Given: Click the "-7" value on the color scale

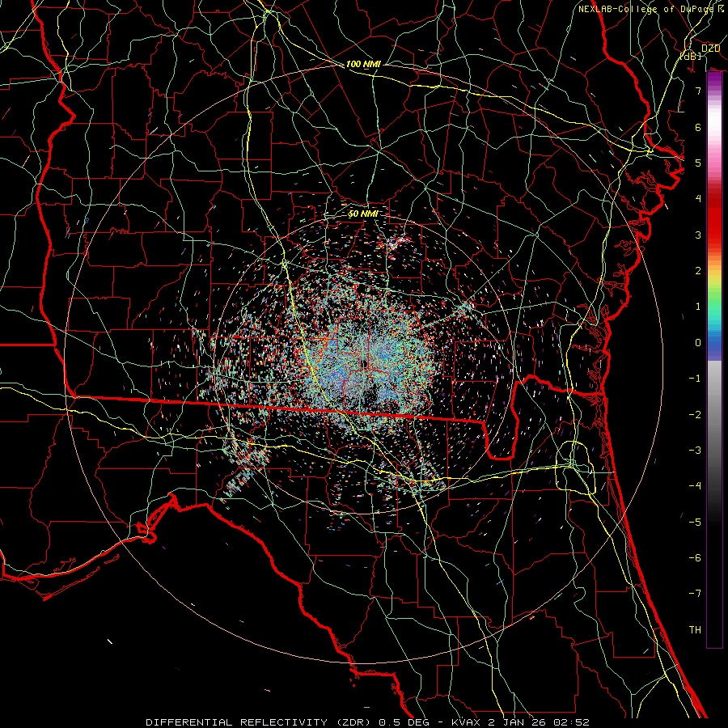Looking at the screenshot, I should (695, 594).
